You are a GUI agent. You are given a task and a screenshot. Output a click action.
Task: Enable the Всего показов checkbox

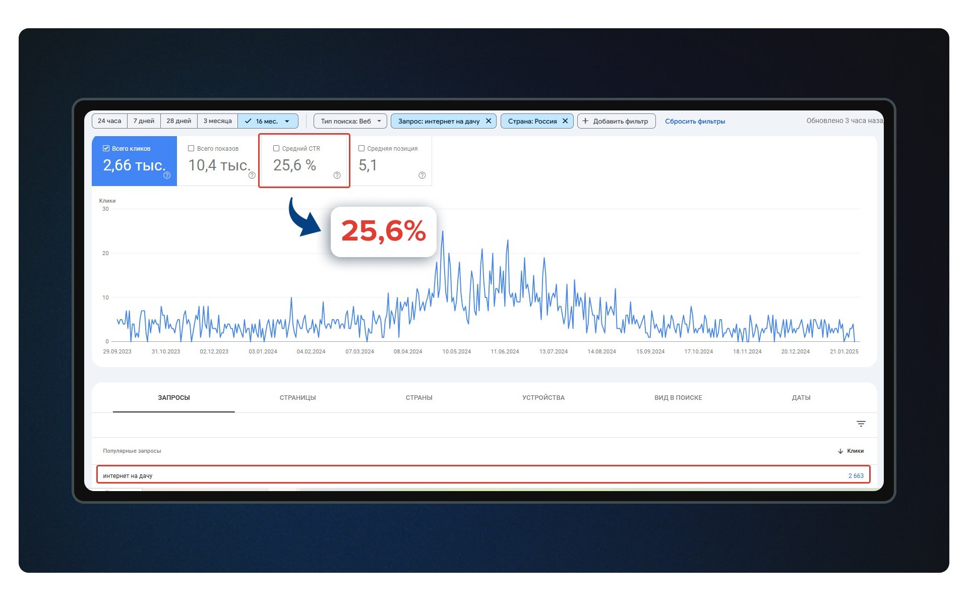coord(191,148)
